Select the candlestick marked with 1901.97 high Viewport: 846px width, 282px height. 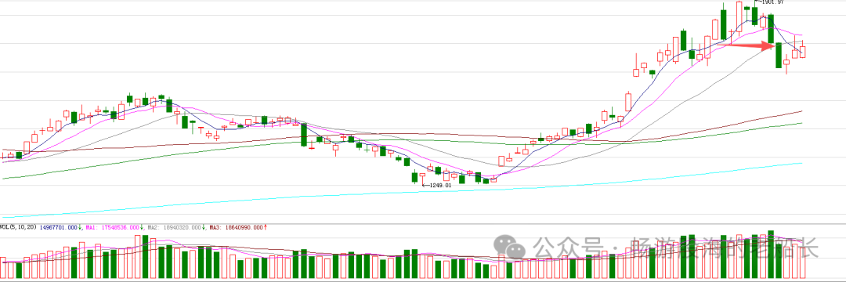pos(755,13)
